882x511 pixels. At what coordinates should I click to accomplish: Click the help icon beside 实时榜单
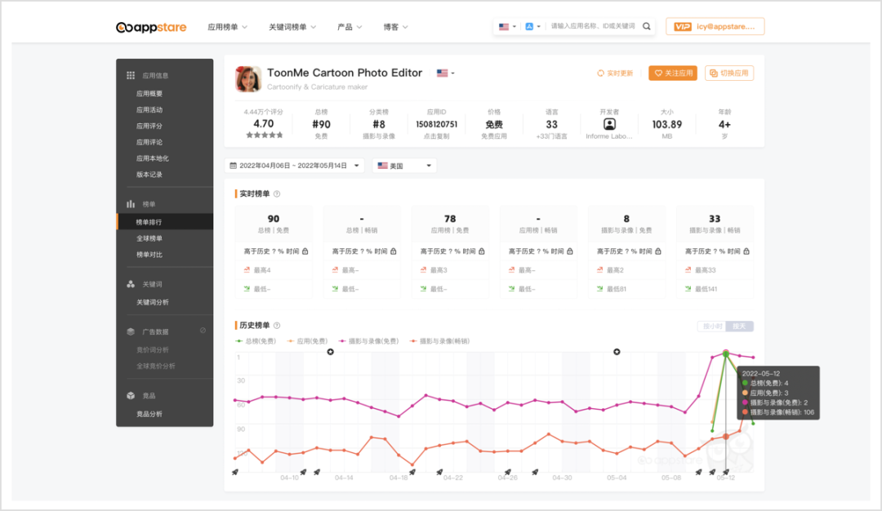[x=277, y=194]
